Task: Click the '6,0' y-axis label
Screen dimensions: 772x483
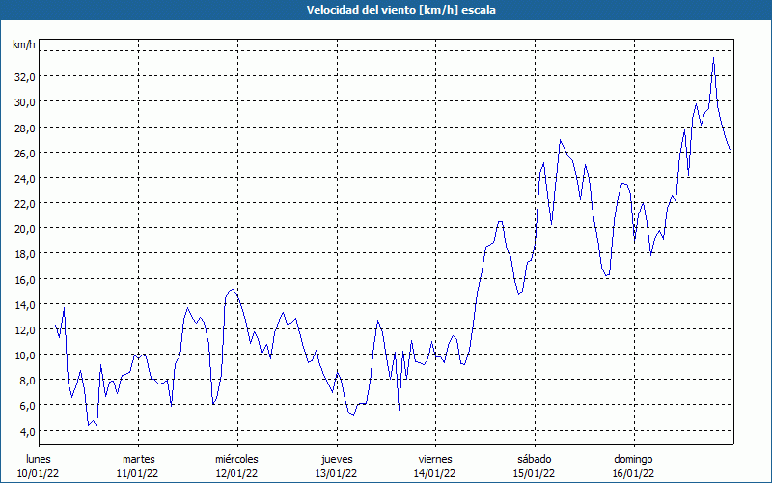Action: tap(27, 406)
